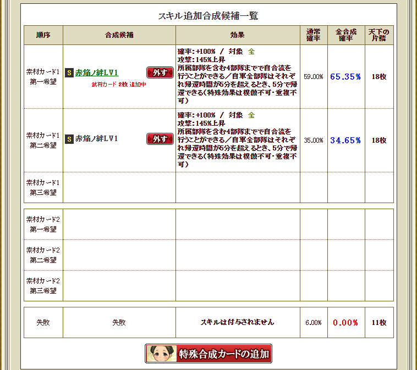Click the 効果 column header
The image size is (417, 370).
[x=238, y=35]
